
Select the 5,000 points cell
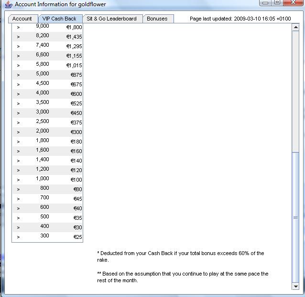point(43,73)
